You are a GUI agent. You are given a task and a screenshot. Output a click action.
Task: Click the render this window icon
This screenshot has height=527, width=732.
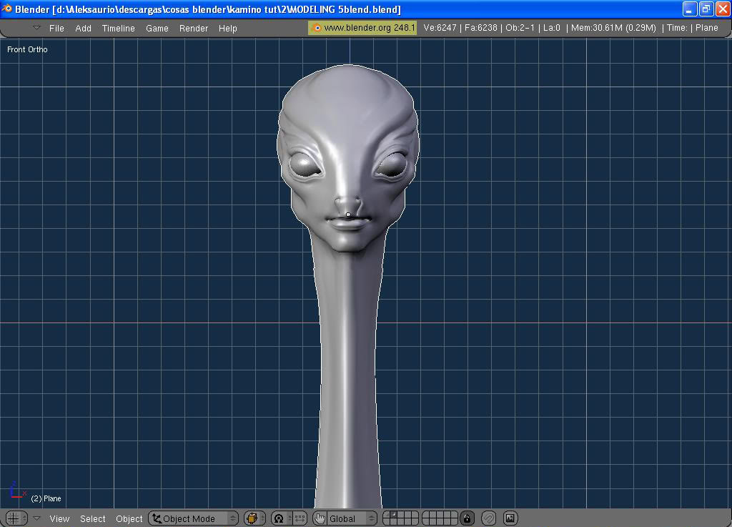coord(510,518)
